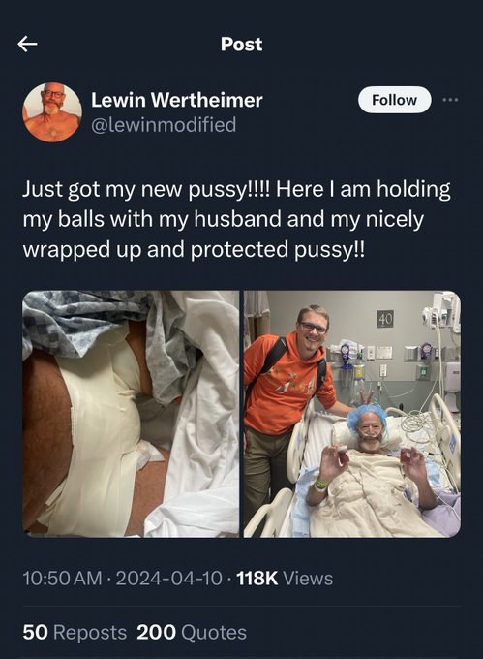Open the author's round profile avatar
The image size is (483, 659).
click(52, 112)
